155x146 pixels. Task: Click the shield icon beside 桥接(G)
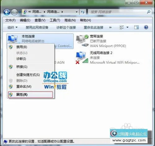click(x=11, y=67)
